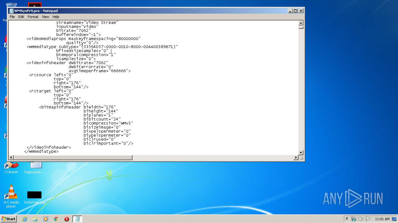Launch Internet Explorer from taskbar
Screen dimensions: 398x223
pyautogui.click(x=25, y=219)
